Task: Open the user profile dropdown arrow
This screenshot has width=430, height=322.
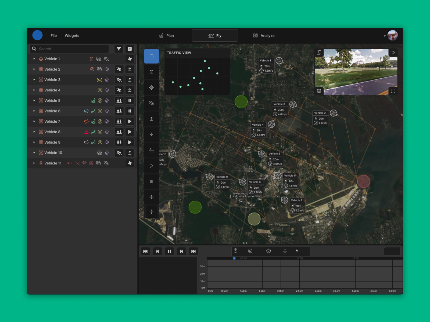Action: coord(385,36)
